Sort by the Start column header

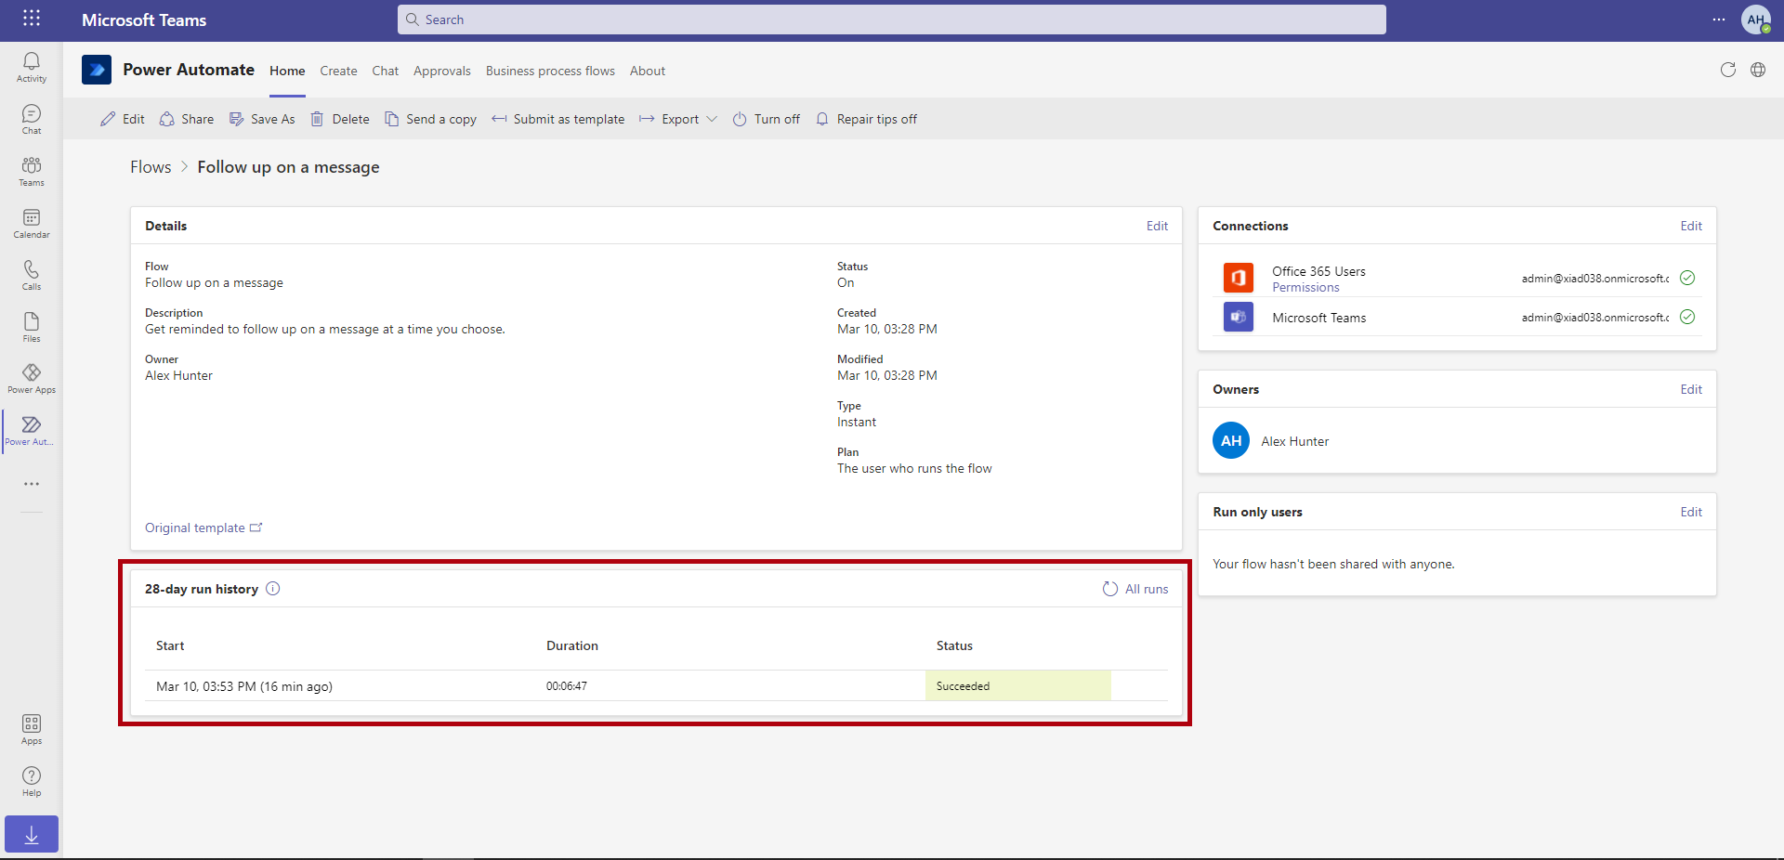(x=170, y=645)
